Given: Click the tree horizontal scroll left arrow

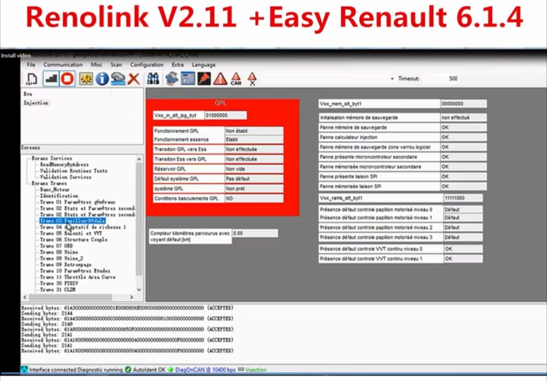Looking at the screenshot, I should [25, 297].
